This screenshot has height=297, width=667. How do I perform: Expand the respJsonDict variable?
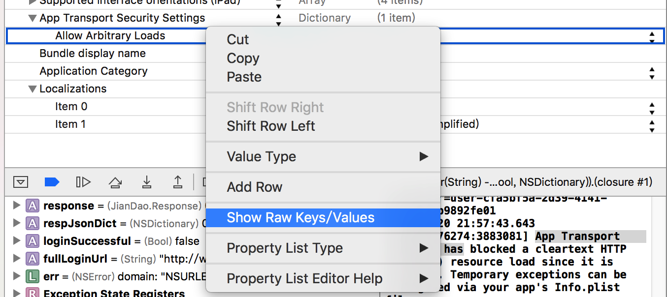[x=17, y=224]
